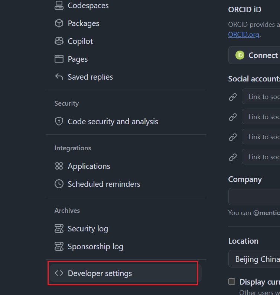The height and width of the screenshot is (295, 280).
Task: Open Developer settings
Action: pyautogui.click(x=126, y=273)
